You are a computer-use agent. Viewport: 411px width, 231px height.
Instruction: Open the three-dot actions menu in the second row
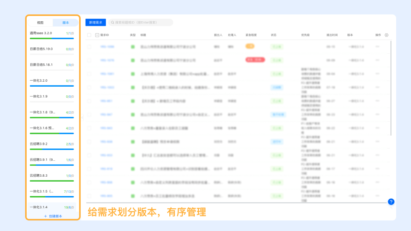378,60
